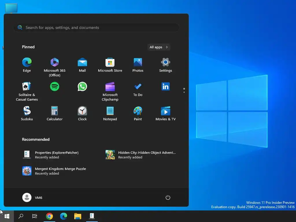296x222 pixels.
Task: Open Microsoft Store
Action: [x=110, y=65]
